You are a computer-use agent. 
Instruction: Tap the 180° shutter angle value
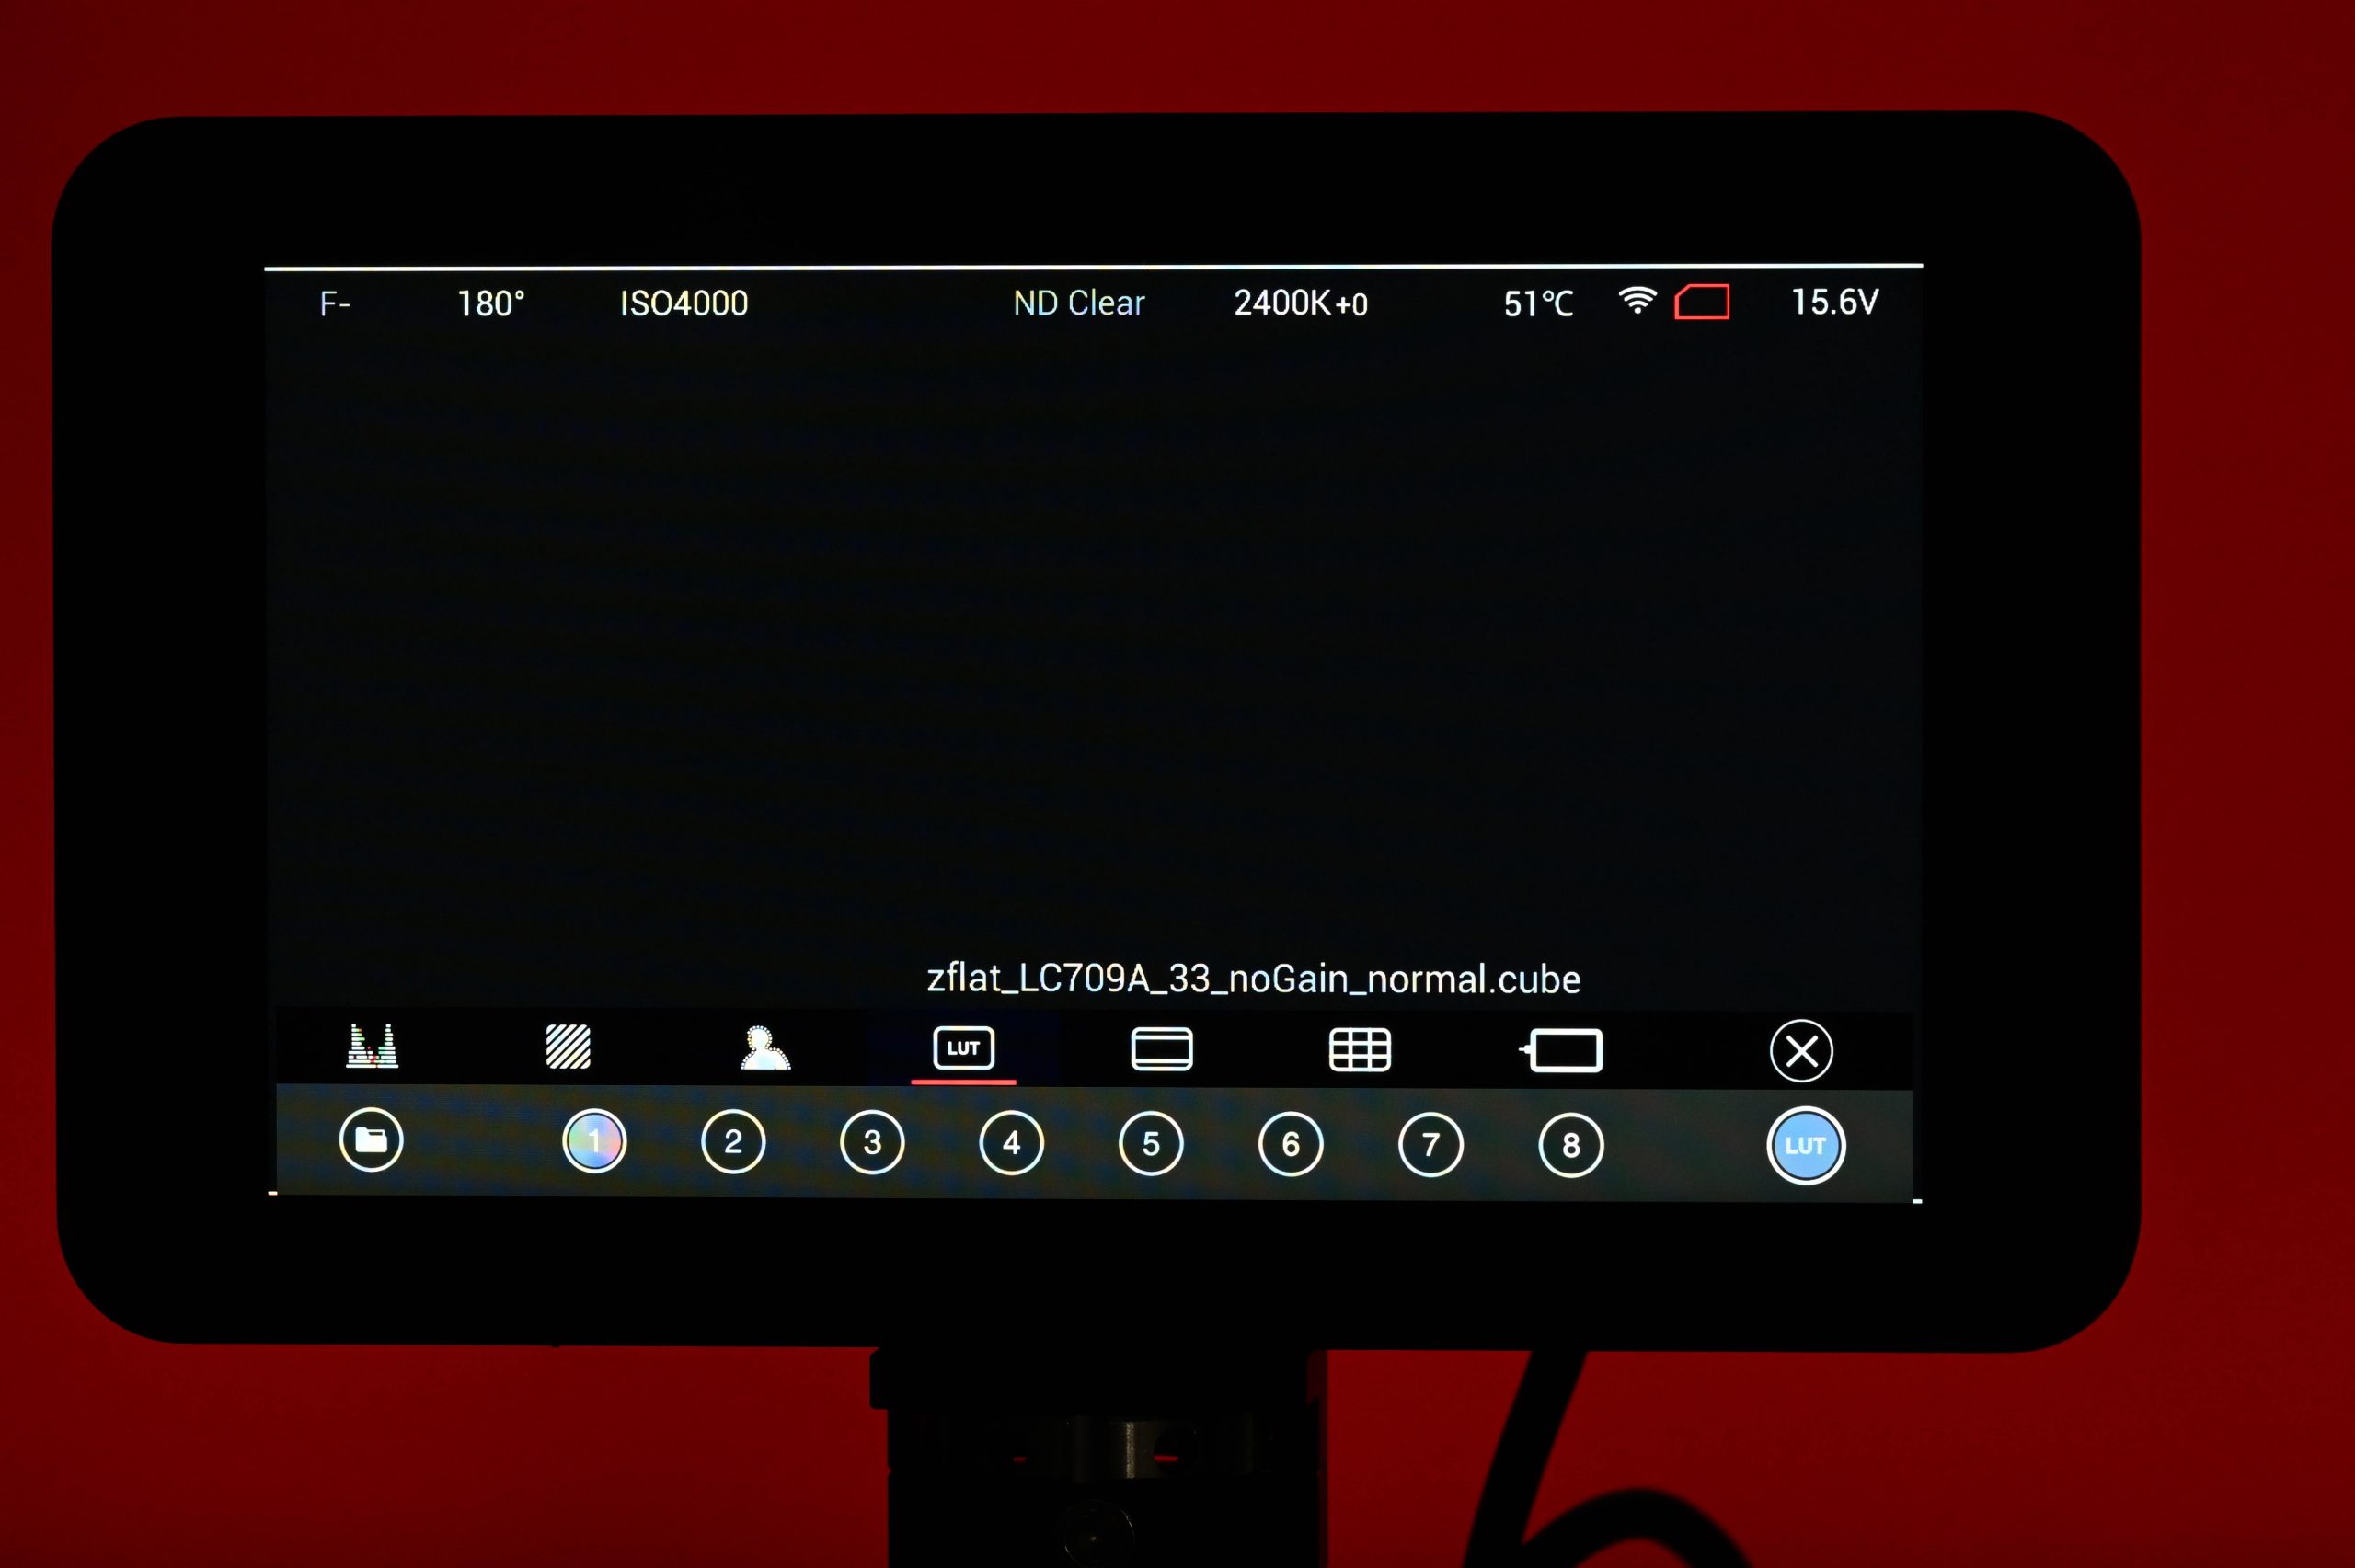(x=490, y=303)
